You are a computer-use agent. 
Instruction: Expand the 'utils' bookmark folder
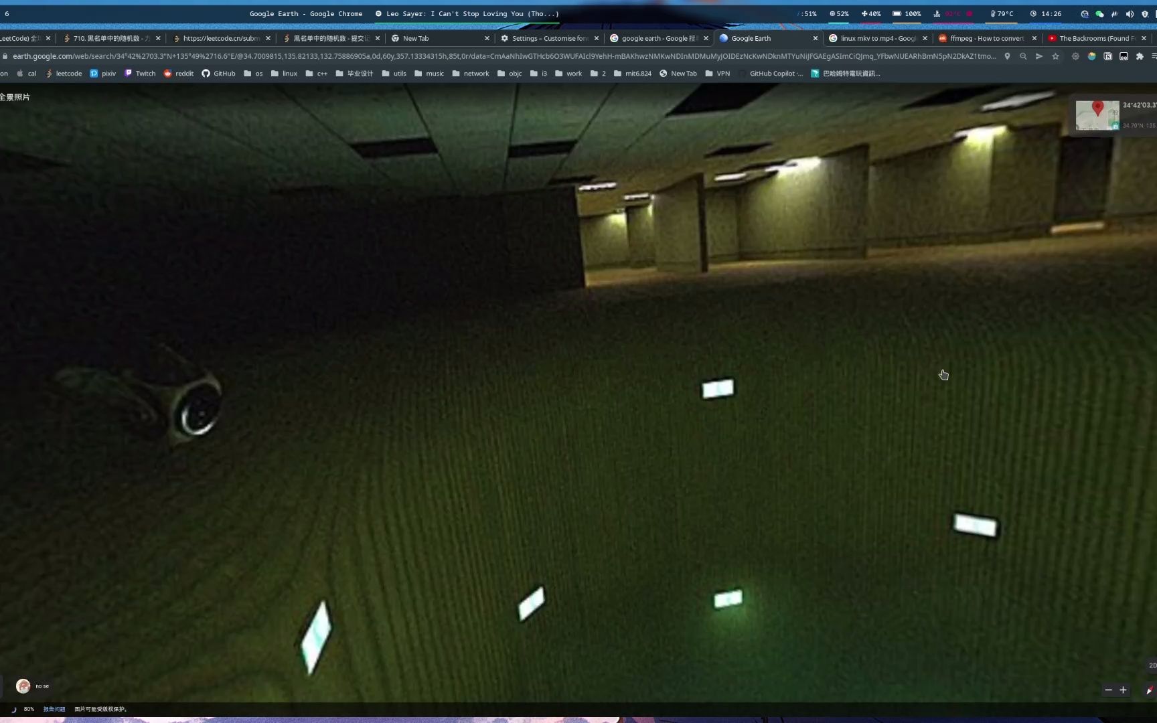pyautogui.click(x=394, y=74)
